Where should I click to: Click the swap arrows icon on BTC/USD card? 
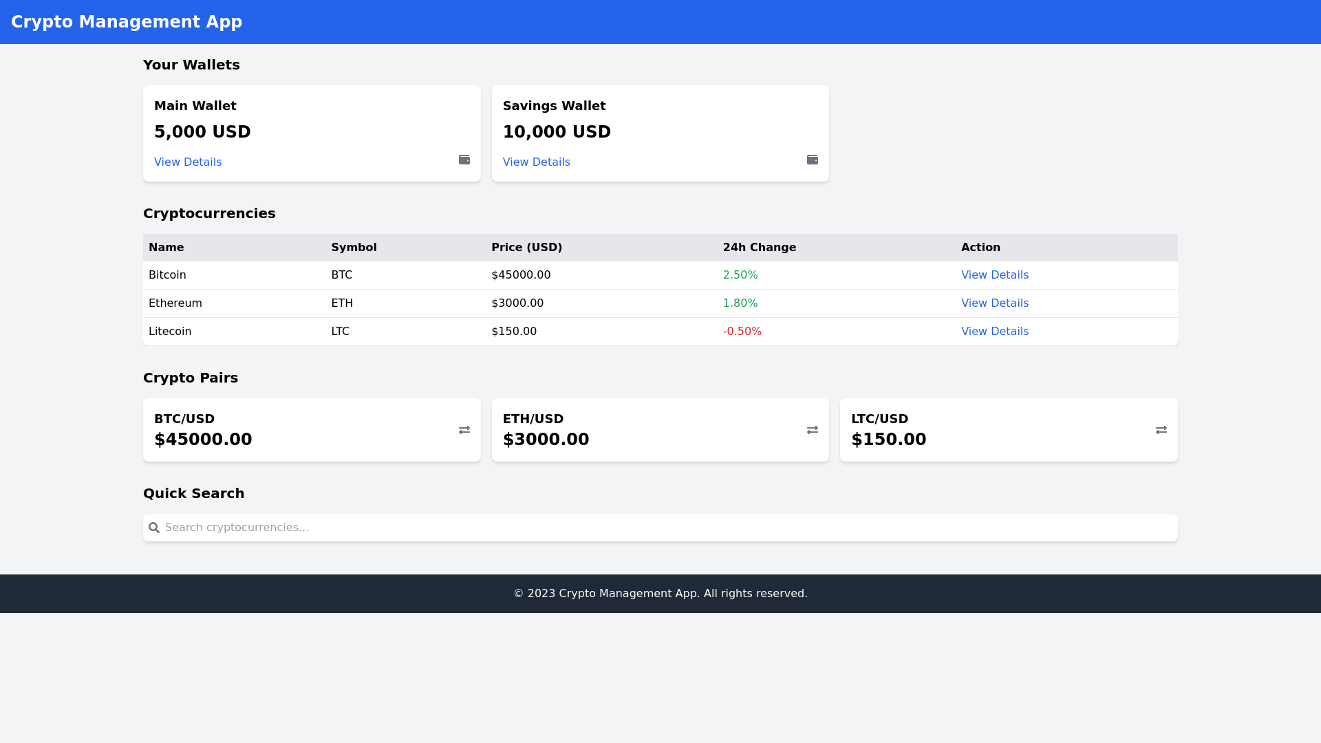pyautogui.click(x=464, y=430)
